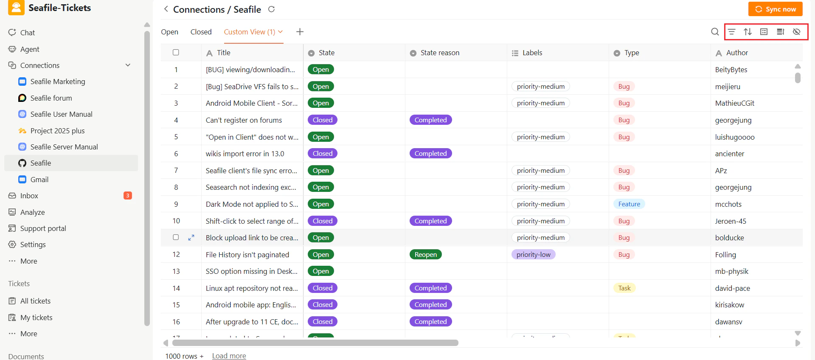Click the Reopen badge on File History row
This screenshot has height=360, width=815.
pos(425,255)
